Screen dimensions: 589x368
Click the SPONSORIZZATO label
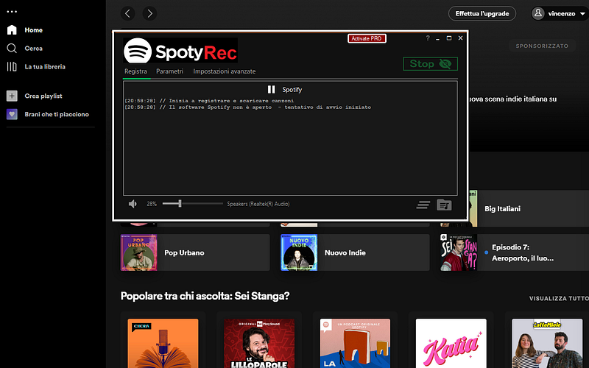pyautogui.click(x=542, y=46)
